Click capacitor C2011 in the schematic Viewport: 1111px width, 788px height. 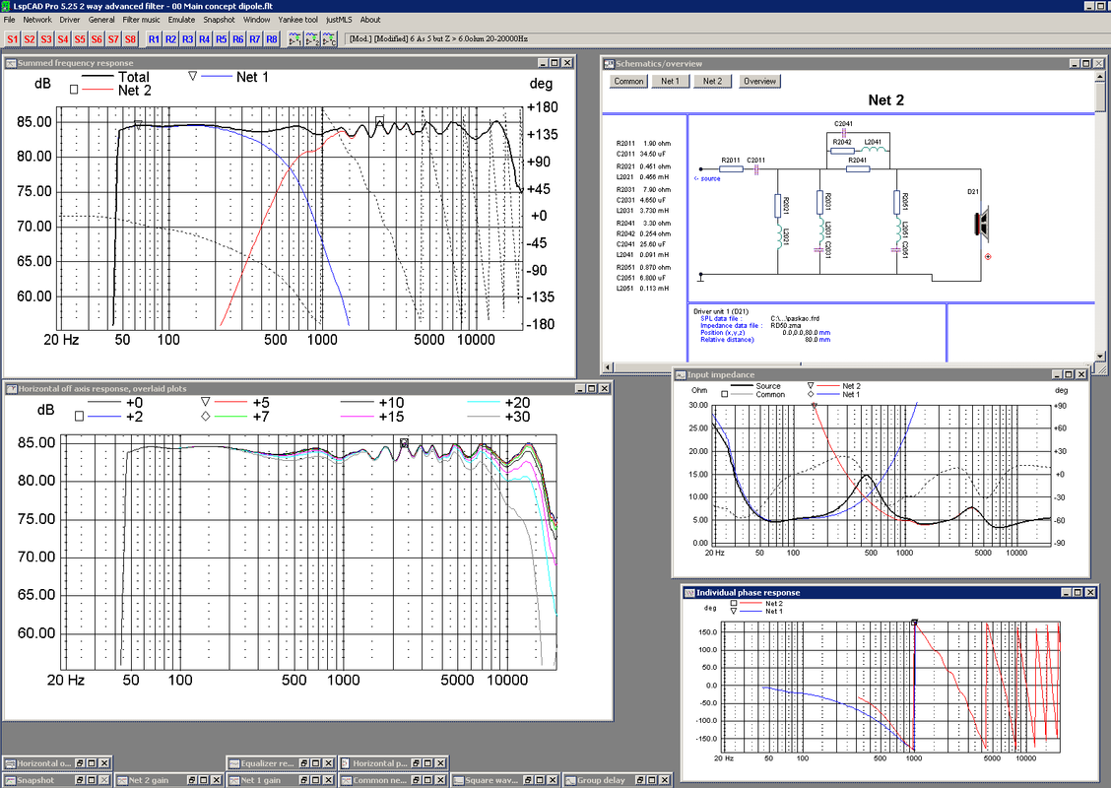click(756, 167)
